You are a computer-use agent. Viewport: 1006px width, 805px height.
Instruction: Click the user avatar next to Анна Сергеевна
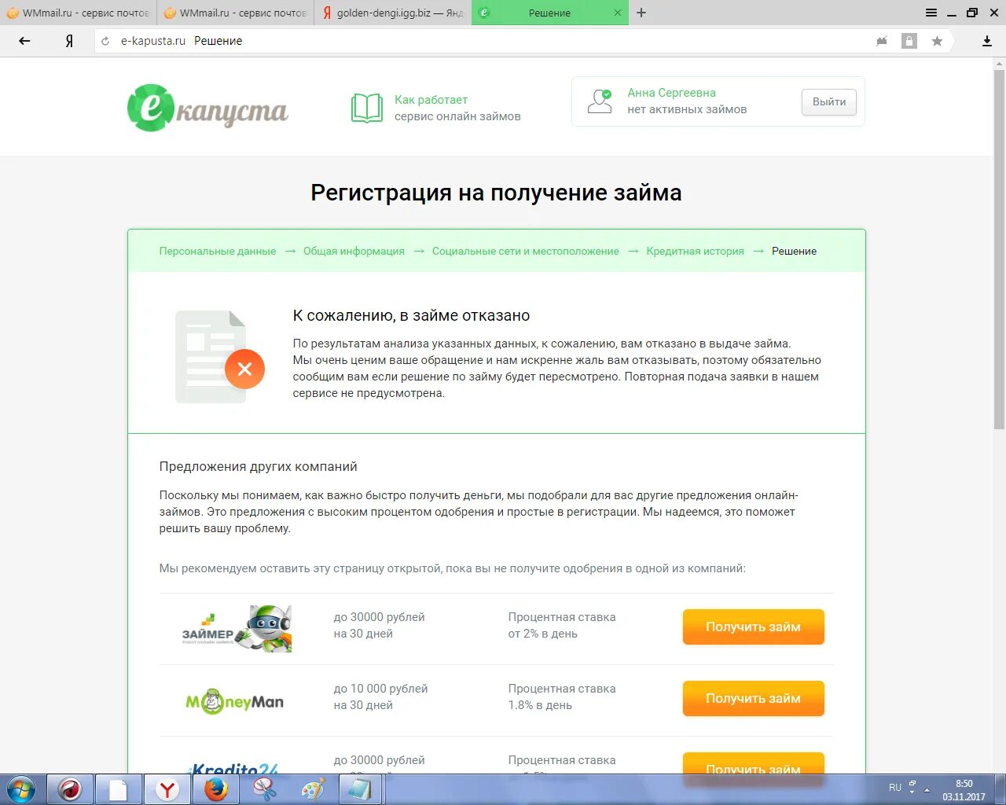599,101
